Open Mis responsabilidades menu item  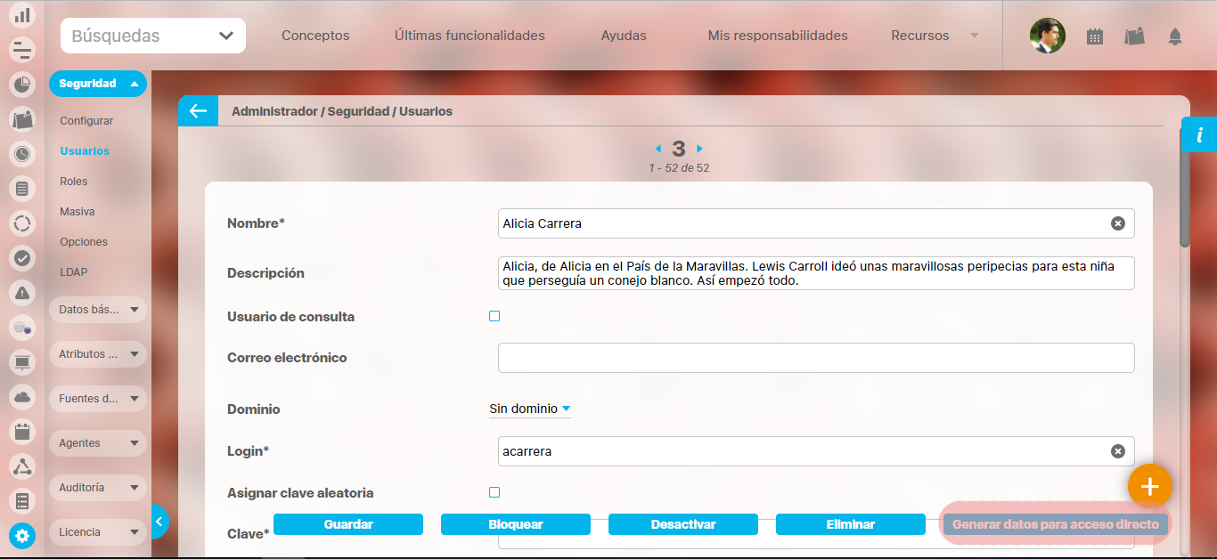pyautogui.click(x=777, y=36)
